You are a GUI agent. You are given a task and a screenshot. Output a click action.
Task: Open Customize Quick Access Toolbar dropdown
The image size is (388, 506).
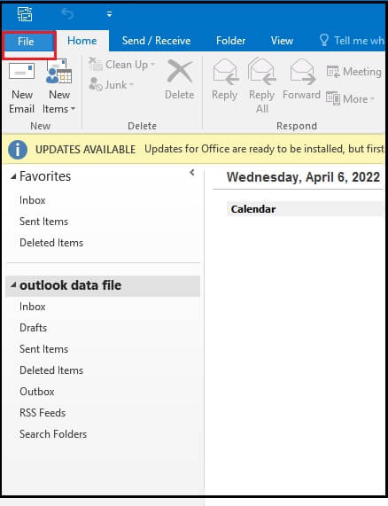pyautogui.click(x=109, y=14)
